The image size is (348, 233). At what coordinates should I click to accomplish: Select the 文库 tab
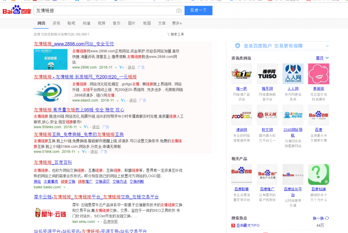pyautogui.click(x=162, y=23)
